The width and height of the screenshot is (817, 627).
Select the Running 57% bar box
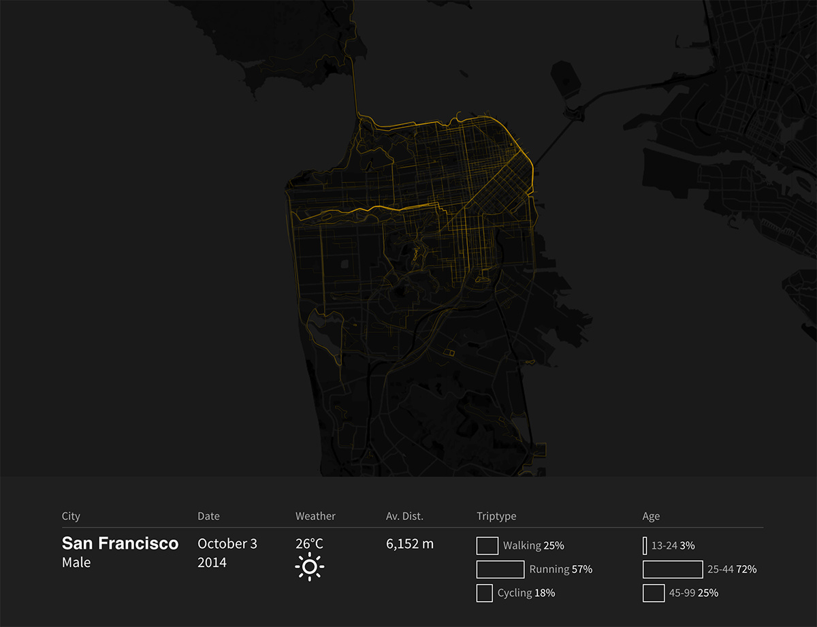500,569
